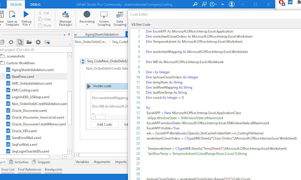
Task: Click project tree scroll down arrow
Action: point(69,152)
